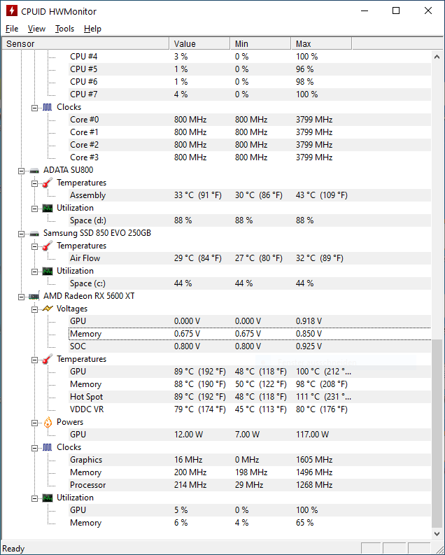445x555 pixels.
Task: Click the AMD Radeon RX 5600 XT card icon
Action: coord(34,296)
